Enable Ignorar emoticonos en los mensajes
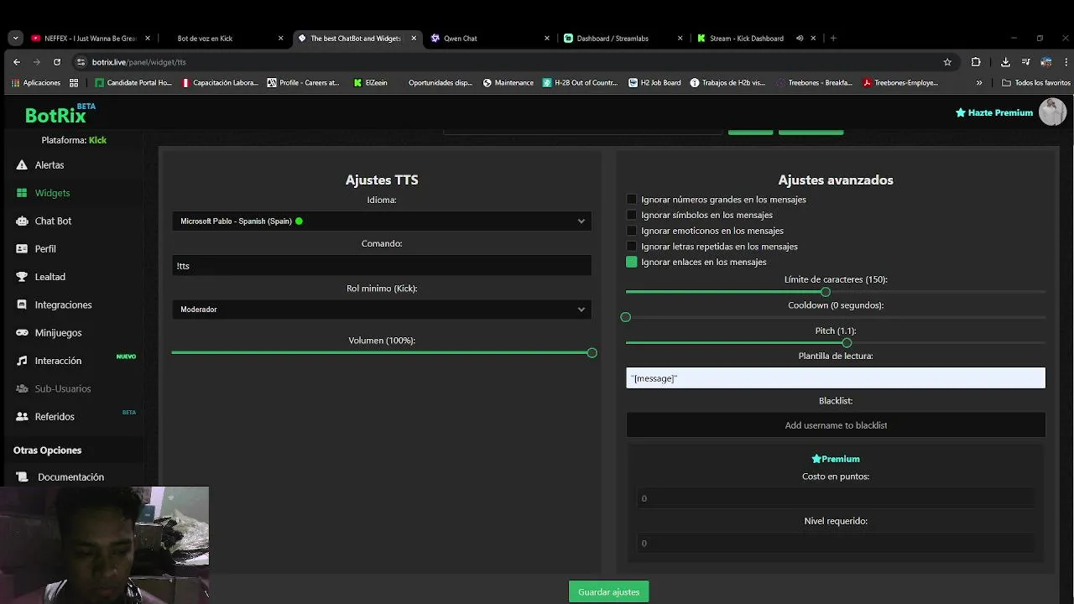Image resolution: width=1074 pixels, height=604 pixels. coord(632,231)
